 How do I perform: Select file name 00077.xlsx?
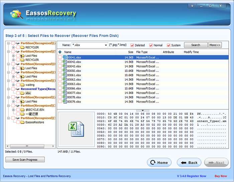click(74, 93)
